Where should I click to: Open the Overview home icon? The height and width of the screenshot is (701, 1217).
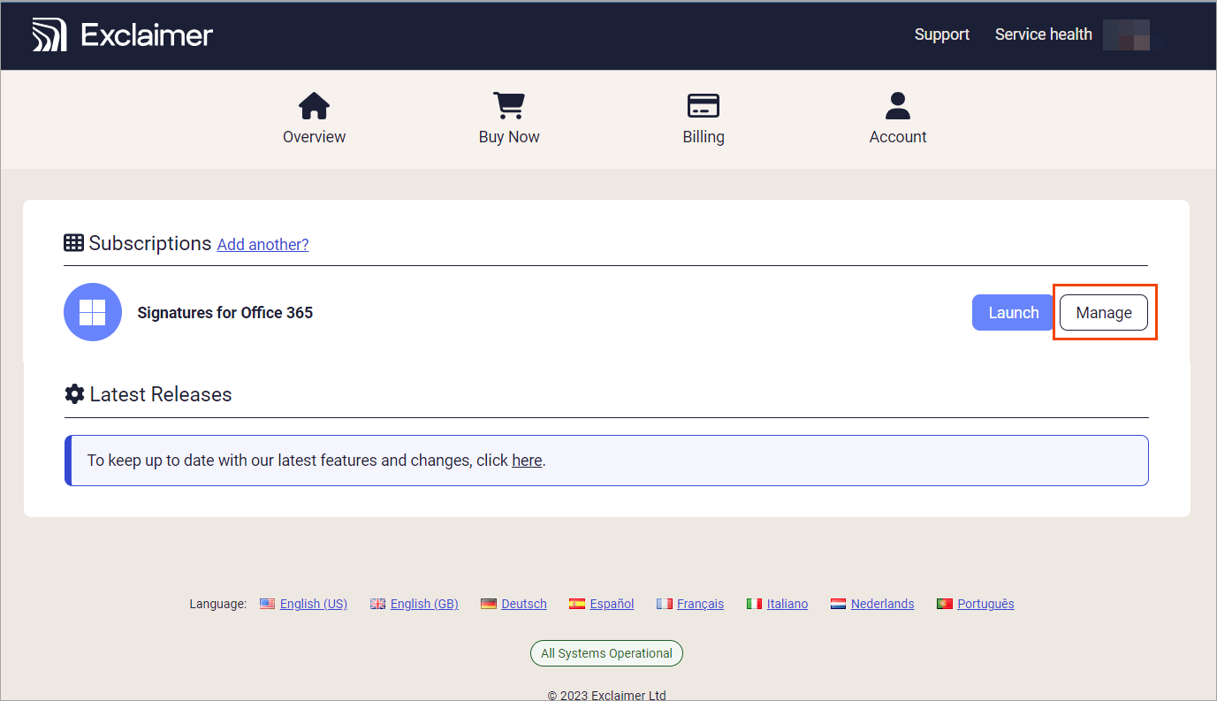[x=314, y=105]
